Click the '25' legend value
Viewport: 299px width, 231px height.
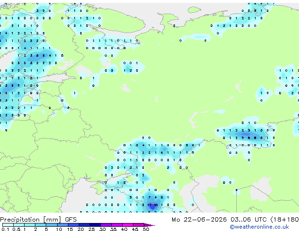click(x=91, y=229)
